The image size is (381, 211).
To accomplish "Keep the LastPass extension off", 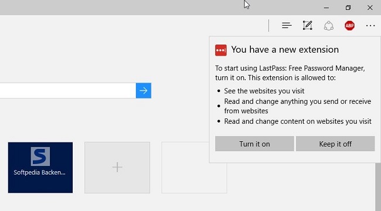I will 335,144.
